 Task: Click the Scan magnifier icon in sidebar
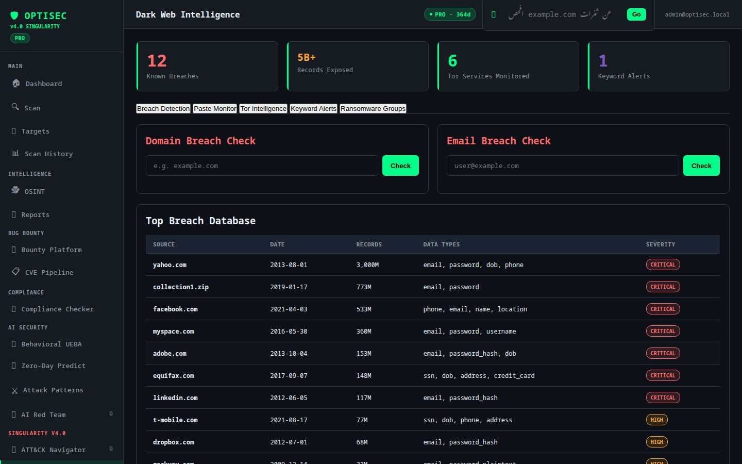coord(15,107)
